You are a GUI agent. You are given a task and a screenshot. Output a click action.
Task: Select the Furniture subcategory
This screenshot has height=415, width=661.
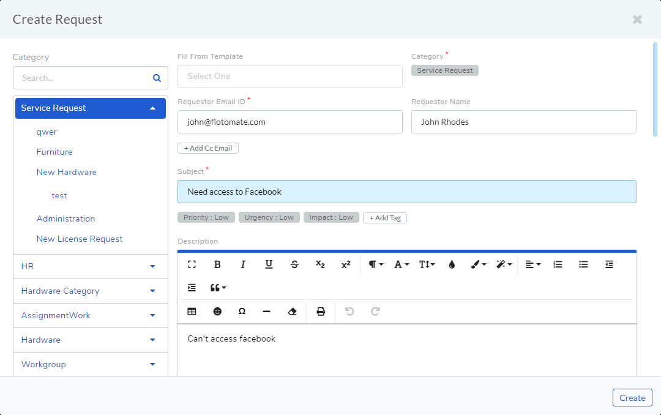54,152
